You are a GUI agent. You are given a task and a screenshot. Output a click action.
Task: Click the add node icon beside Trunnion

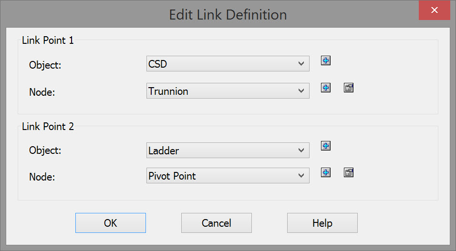coord(326,88)
